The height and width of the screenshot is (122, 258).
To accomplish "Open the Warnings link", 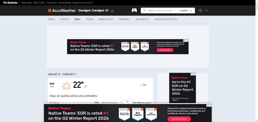I will coord(27,3).
